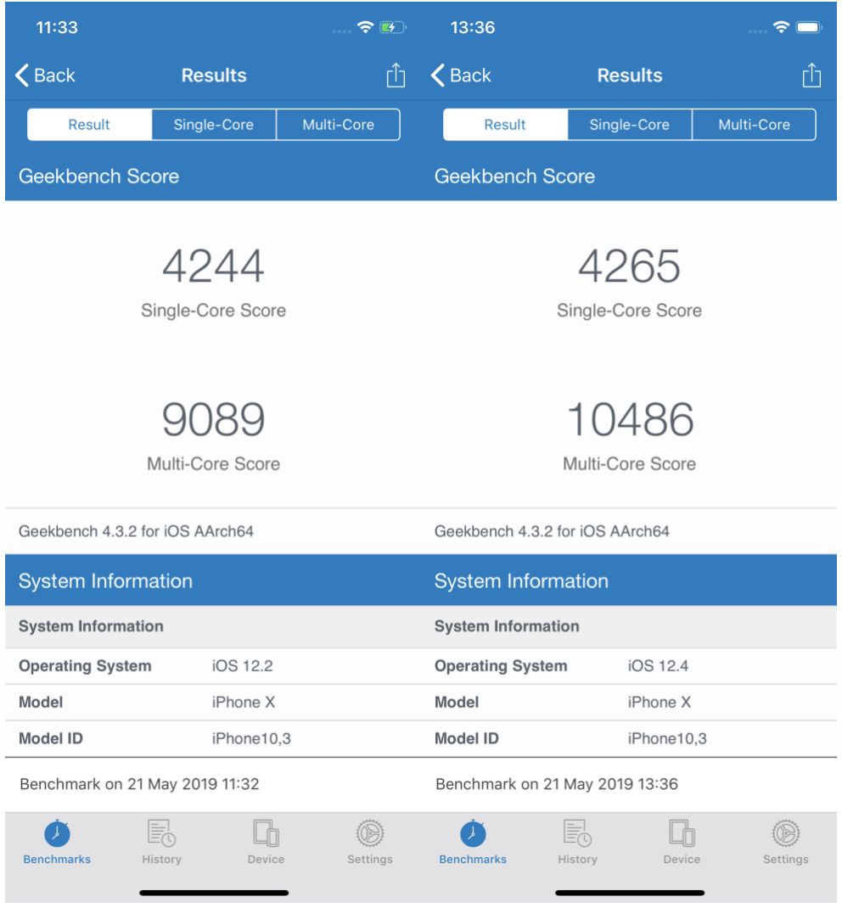Tap the Wi-Fi status icon at 13:36
The image size is (842, 908).
point(781,26)
